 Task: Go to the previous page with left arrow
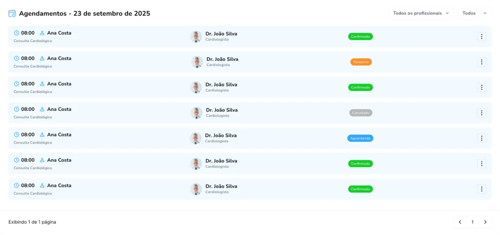tap(459, 222)
